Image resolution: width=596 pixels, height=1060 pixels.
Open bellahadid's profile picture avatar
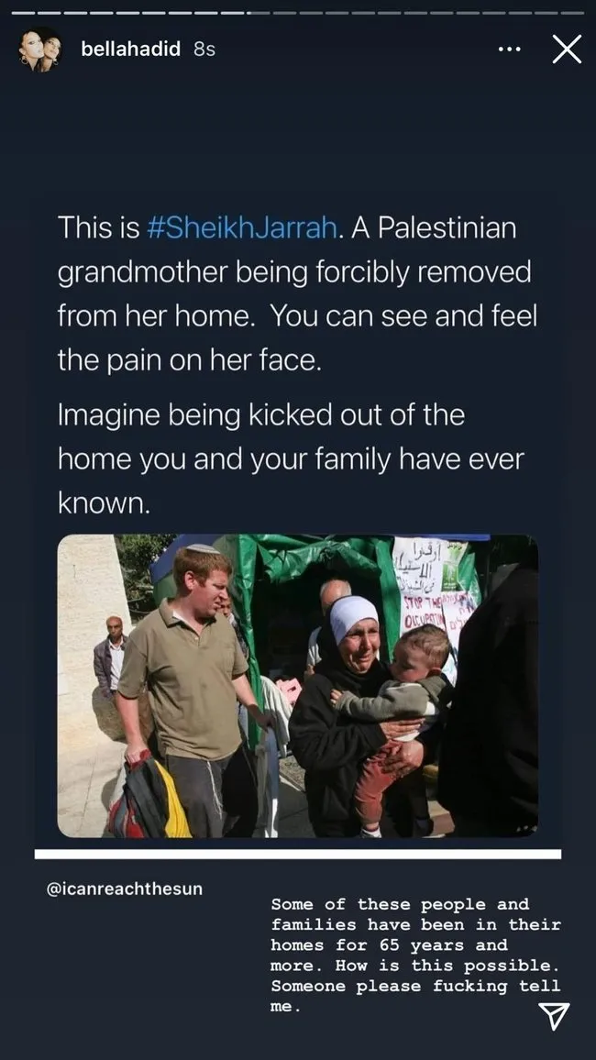(40, 50)
